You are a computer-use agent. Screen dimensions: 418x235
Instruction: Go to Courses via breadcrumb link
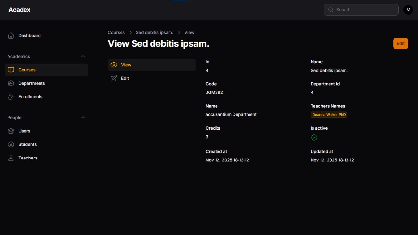116,33
